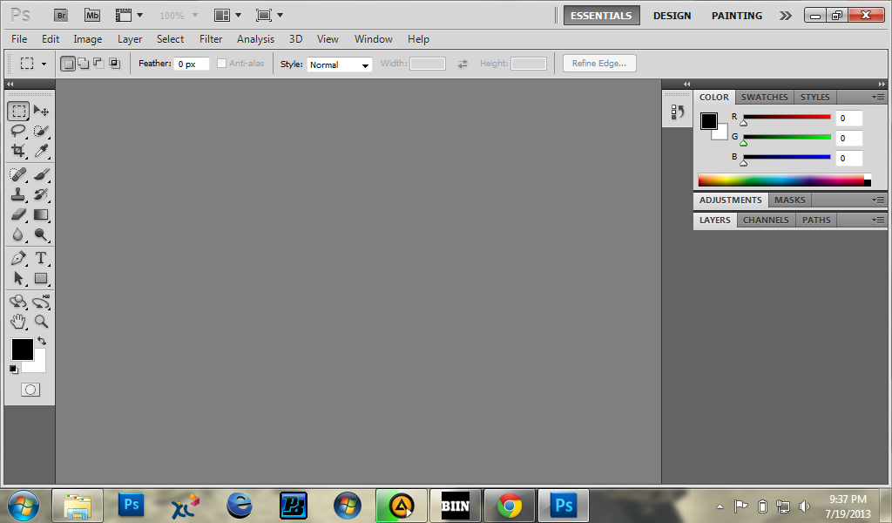Collapse the right panels to icons

click(882, 84)
